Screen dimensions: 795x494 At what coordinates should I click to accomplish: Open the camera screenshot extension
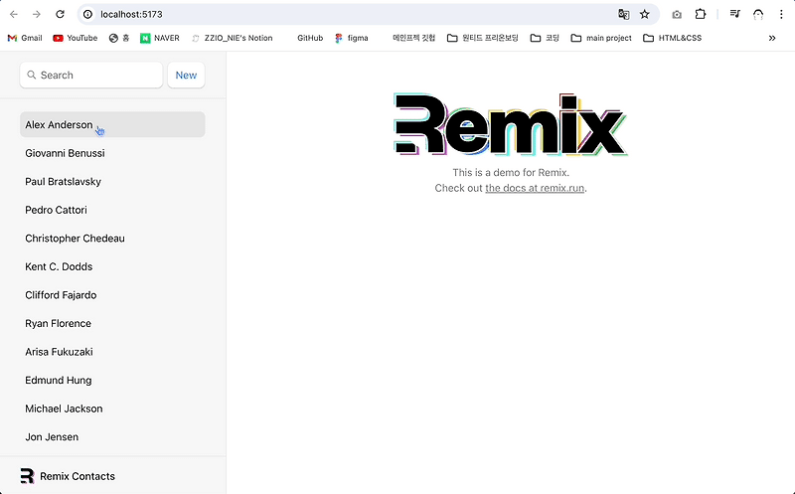pyautogui.click(x=677, y=15)
